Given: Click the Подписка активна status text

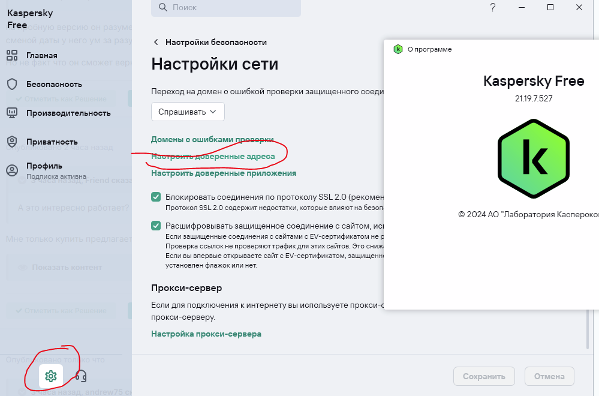Looking at the screenshot, I should point(56,176).
